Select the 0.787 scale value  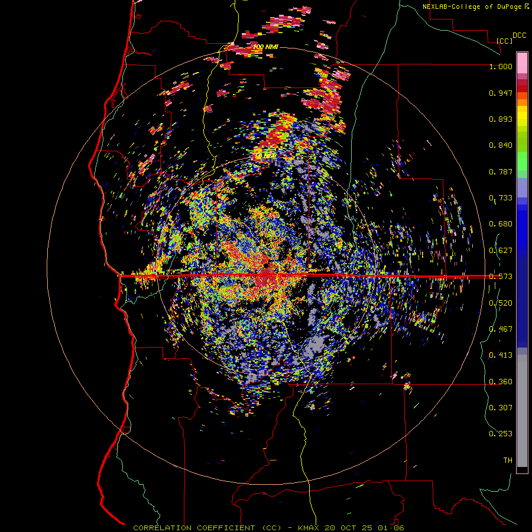click(501, 171)
